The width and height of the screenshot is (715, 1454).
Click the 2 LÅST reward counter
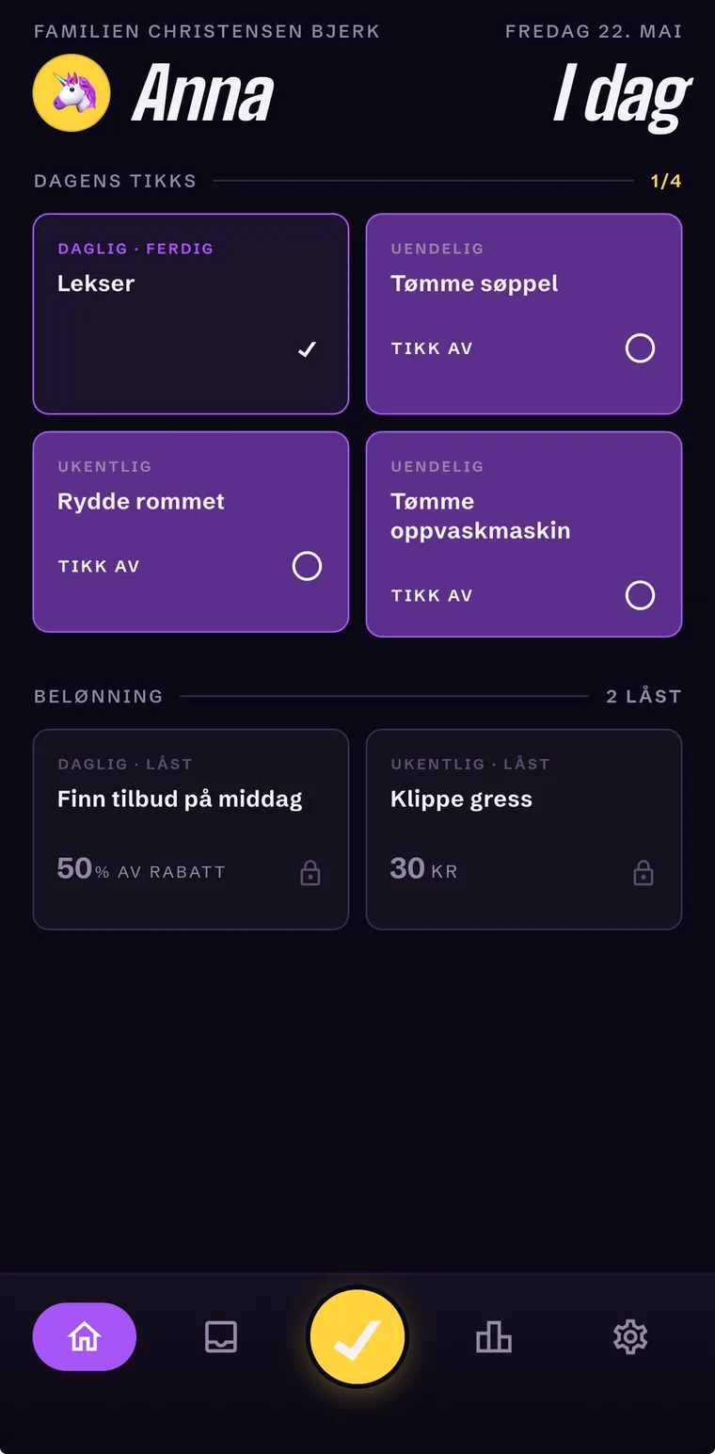pos(643,696)
